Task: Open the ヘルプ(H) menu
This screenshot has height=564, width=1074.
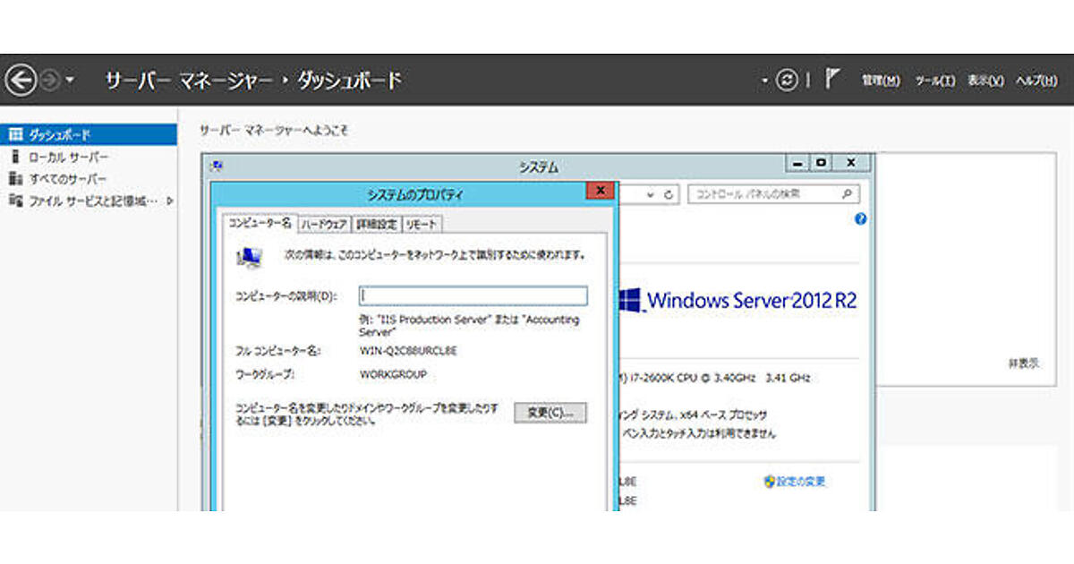Action: (1036, 81)
